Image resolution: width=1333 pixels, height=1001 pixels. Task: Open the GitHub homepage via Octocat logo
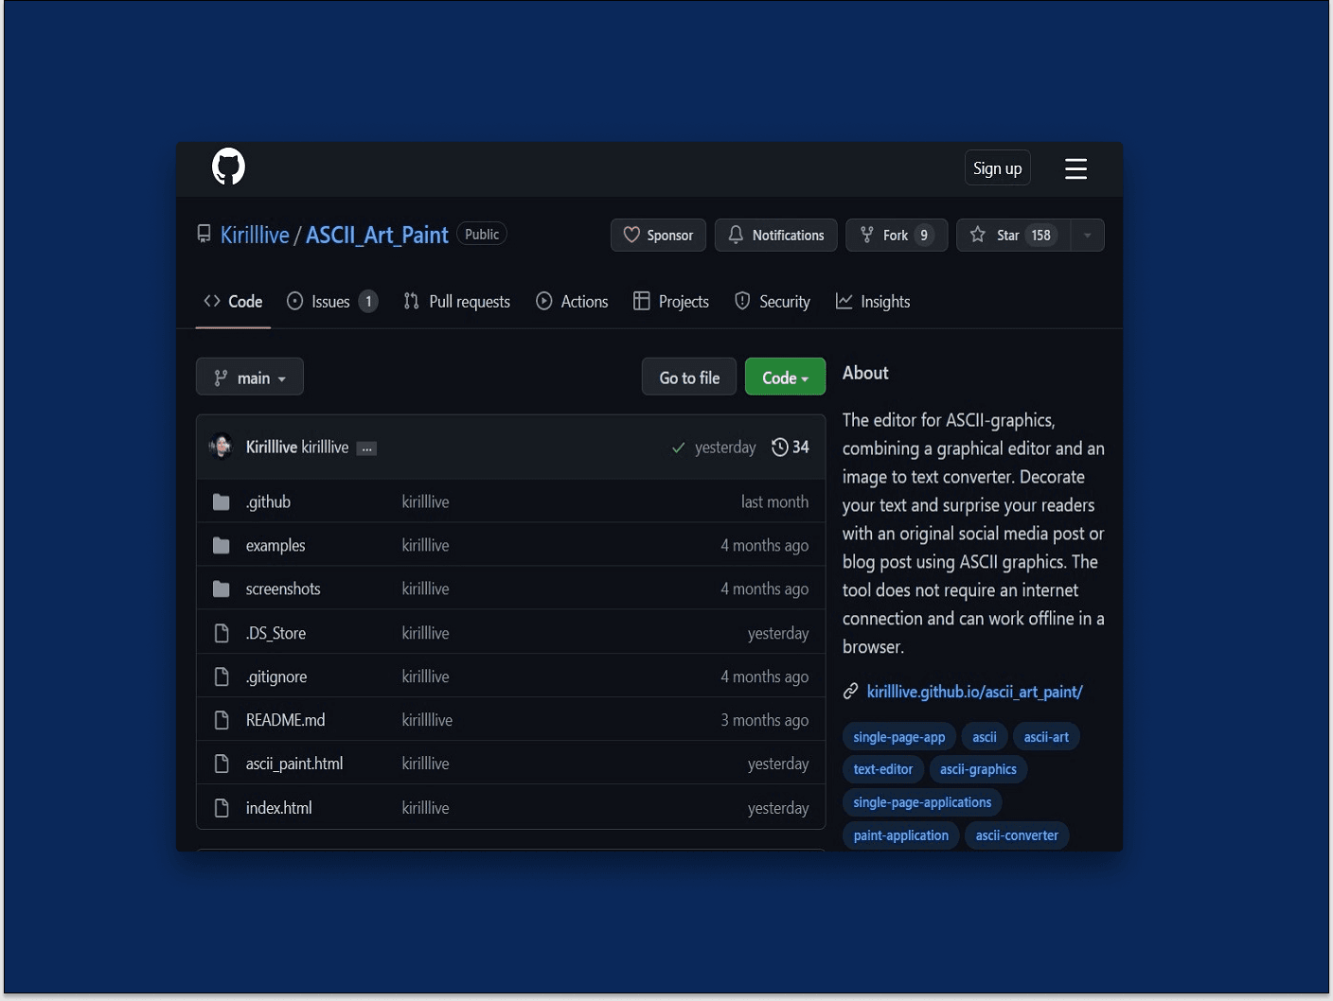pos(228,167)
